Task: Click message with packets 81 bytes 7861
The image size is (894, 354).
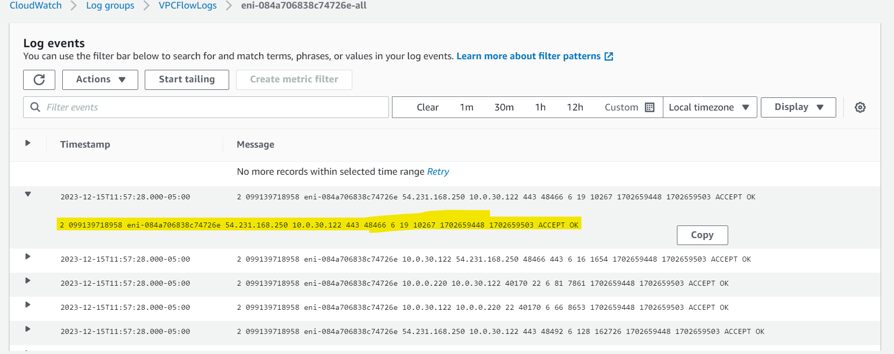Action: 482,283
